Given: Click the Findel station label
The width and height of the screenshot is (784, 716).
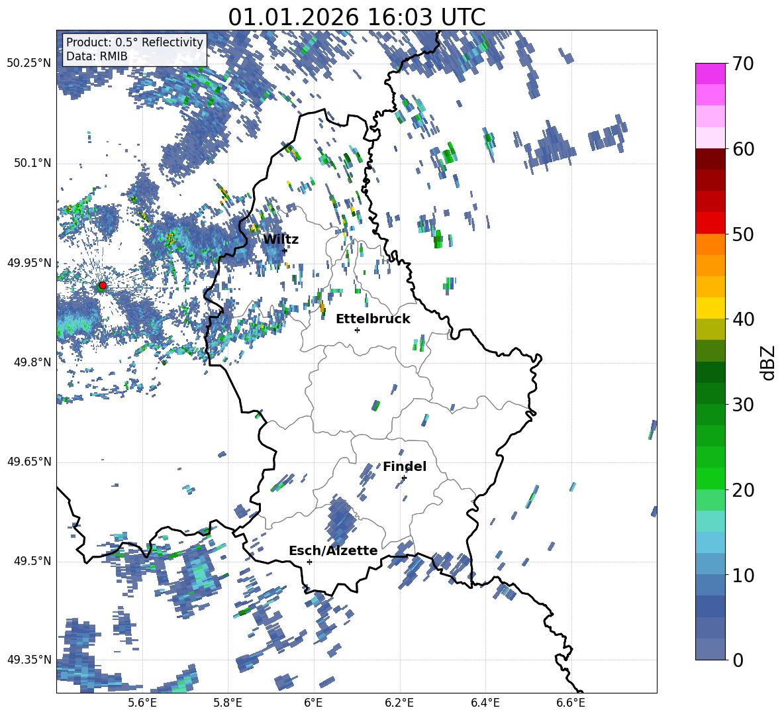Looking at the screenshot, I should (405, 466).
